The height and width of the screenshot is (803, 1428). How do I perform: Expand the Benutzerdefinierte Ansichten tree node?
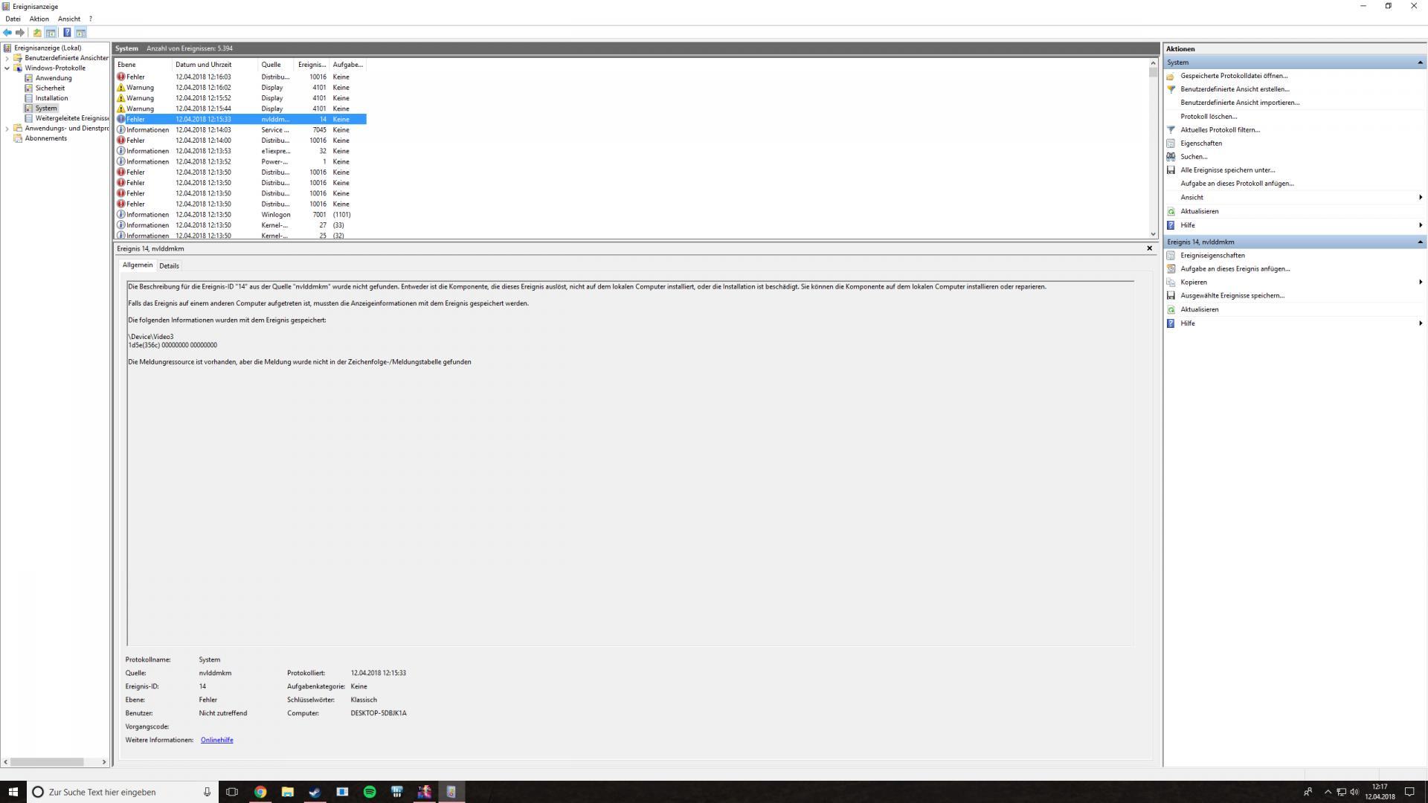click(7, 58)
